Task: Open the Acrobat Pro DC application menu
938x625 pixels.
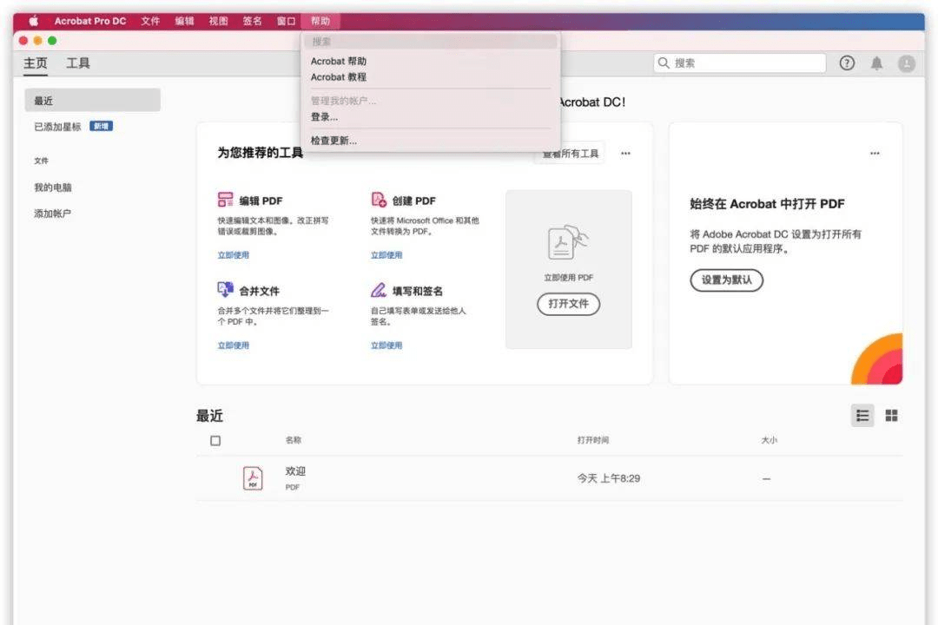Action: (90, 21)
